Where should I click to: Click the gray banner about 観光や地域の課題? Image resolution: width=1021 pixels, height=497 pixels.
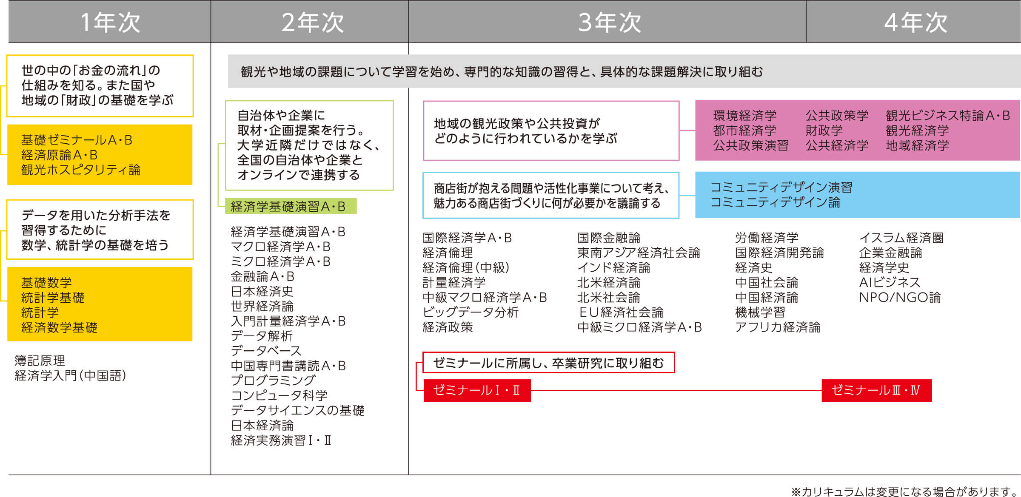click(624, 71)
